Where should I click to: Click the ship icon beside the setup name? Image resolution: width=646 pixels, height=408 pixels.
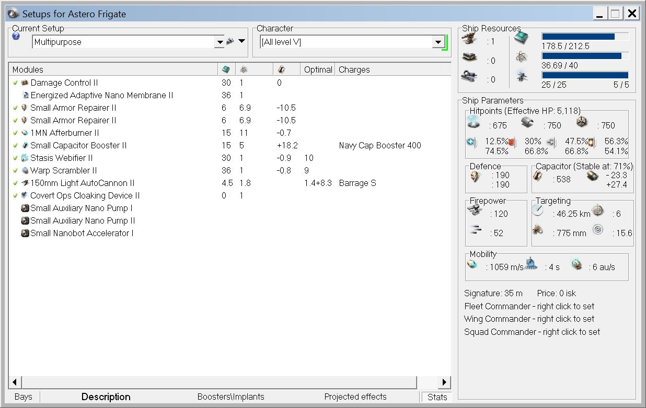click(230, 41)
